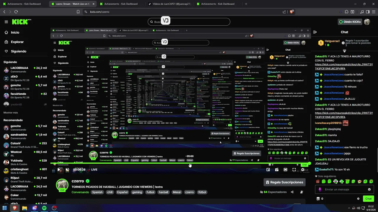Click the Brave Shields lion icon
The image size is (378, 212).
[x=292, y=12]
